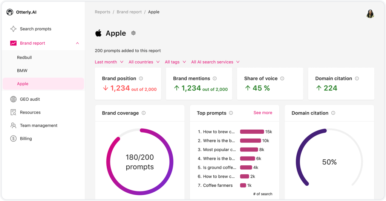Click the info icon beside Brand position
386x201 pixels.
pyautogui.click(x=141, y=79)
